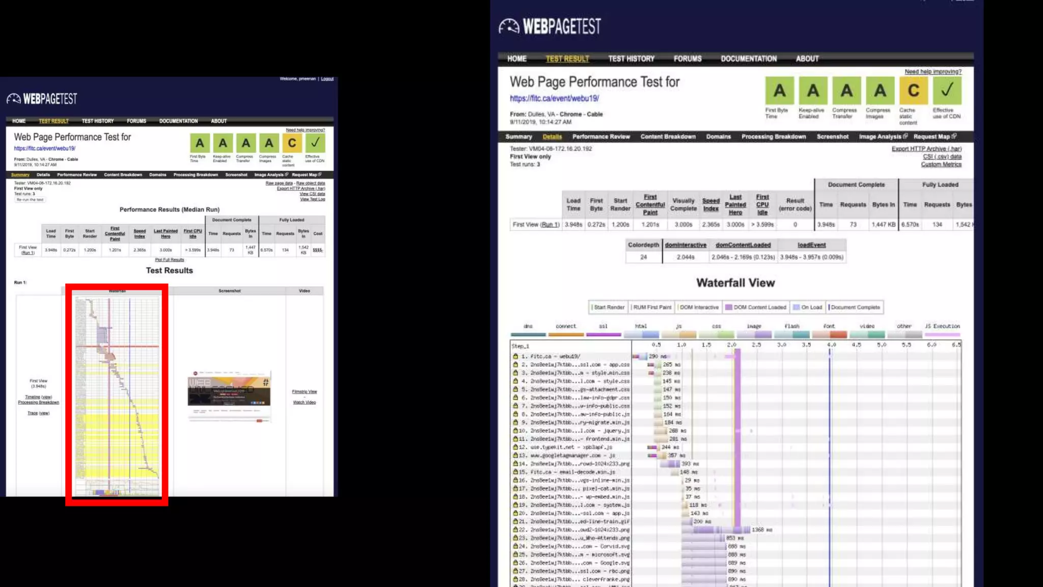Open the Processing Breakdown tab in the Waterfall View page

point(773,137)
